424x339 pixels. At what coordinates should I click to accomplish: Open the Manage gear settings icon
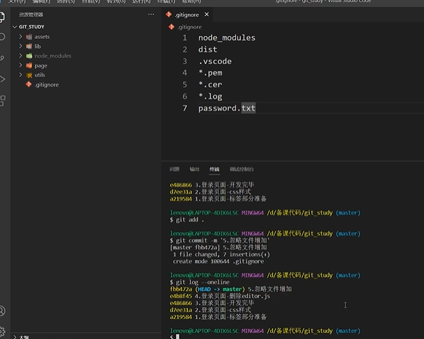tap(3, 331)
